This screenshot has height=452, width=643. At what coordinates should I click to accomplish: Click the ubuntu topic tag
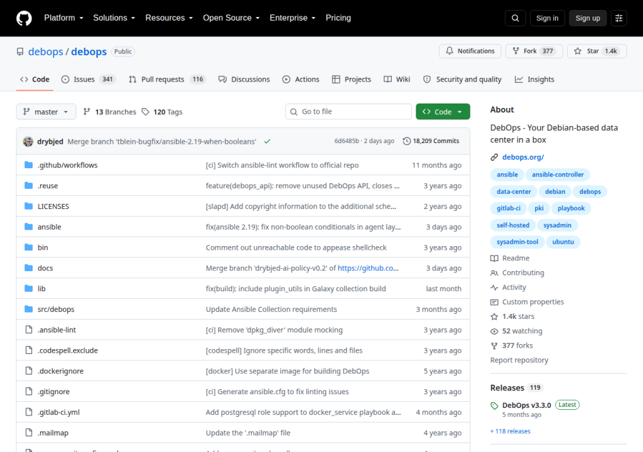click(563, 242)
